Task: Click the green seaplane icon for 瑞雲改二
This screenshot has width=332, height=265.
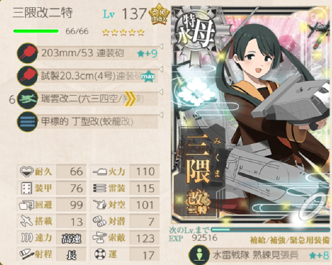Action: [27, 99]
